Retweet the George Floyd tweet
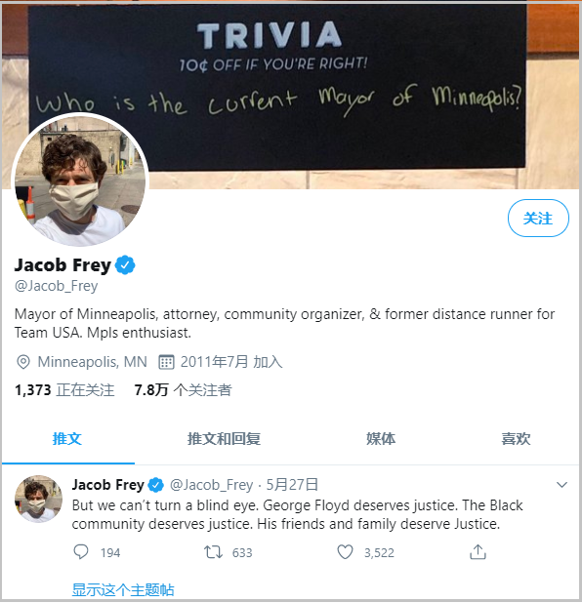Viewport: 582px width, 603px height. tap(213, 552)
